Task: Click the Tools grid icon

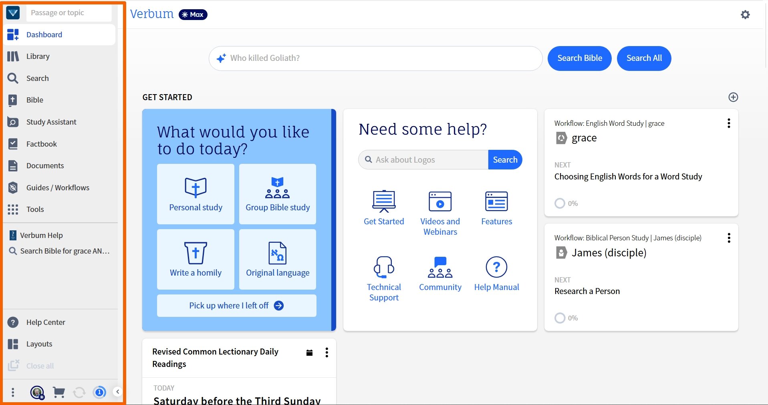Action: 13,209
